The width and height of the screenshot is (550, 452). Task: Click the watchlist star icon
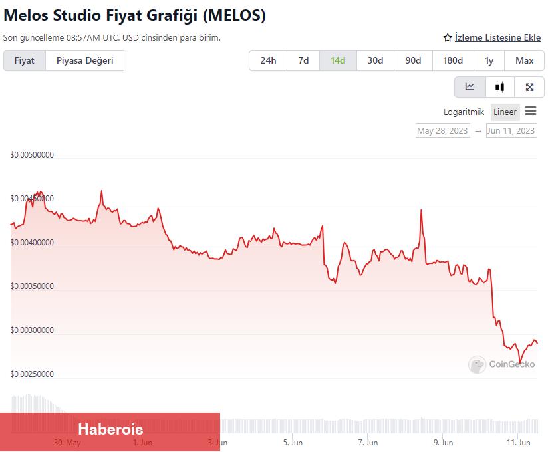447,37
